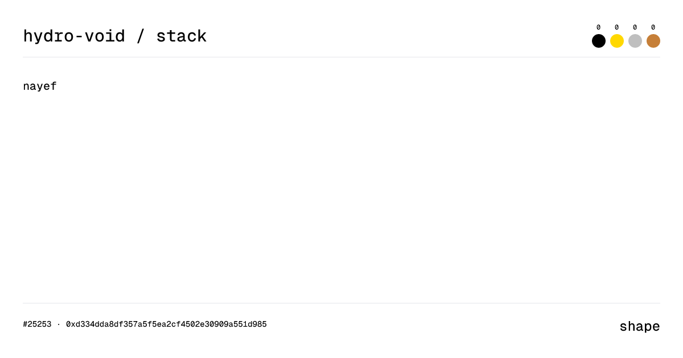Click the counter above the yellow circle

[x=617, y=27]
